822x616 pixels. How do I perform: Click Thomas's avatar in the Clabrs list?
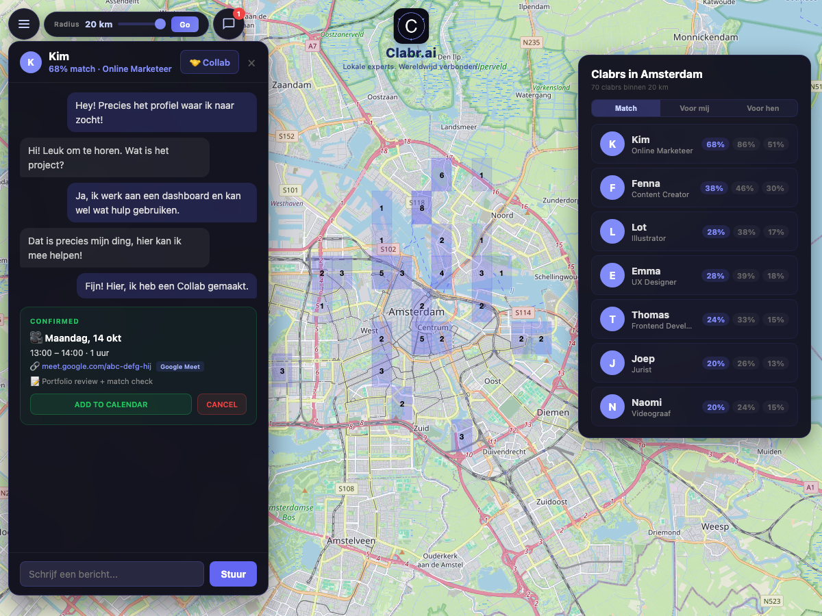pos(612,319)
